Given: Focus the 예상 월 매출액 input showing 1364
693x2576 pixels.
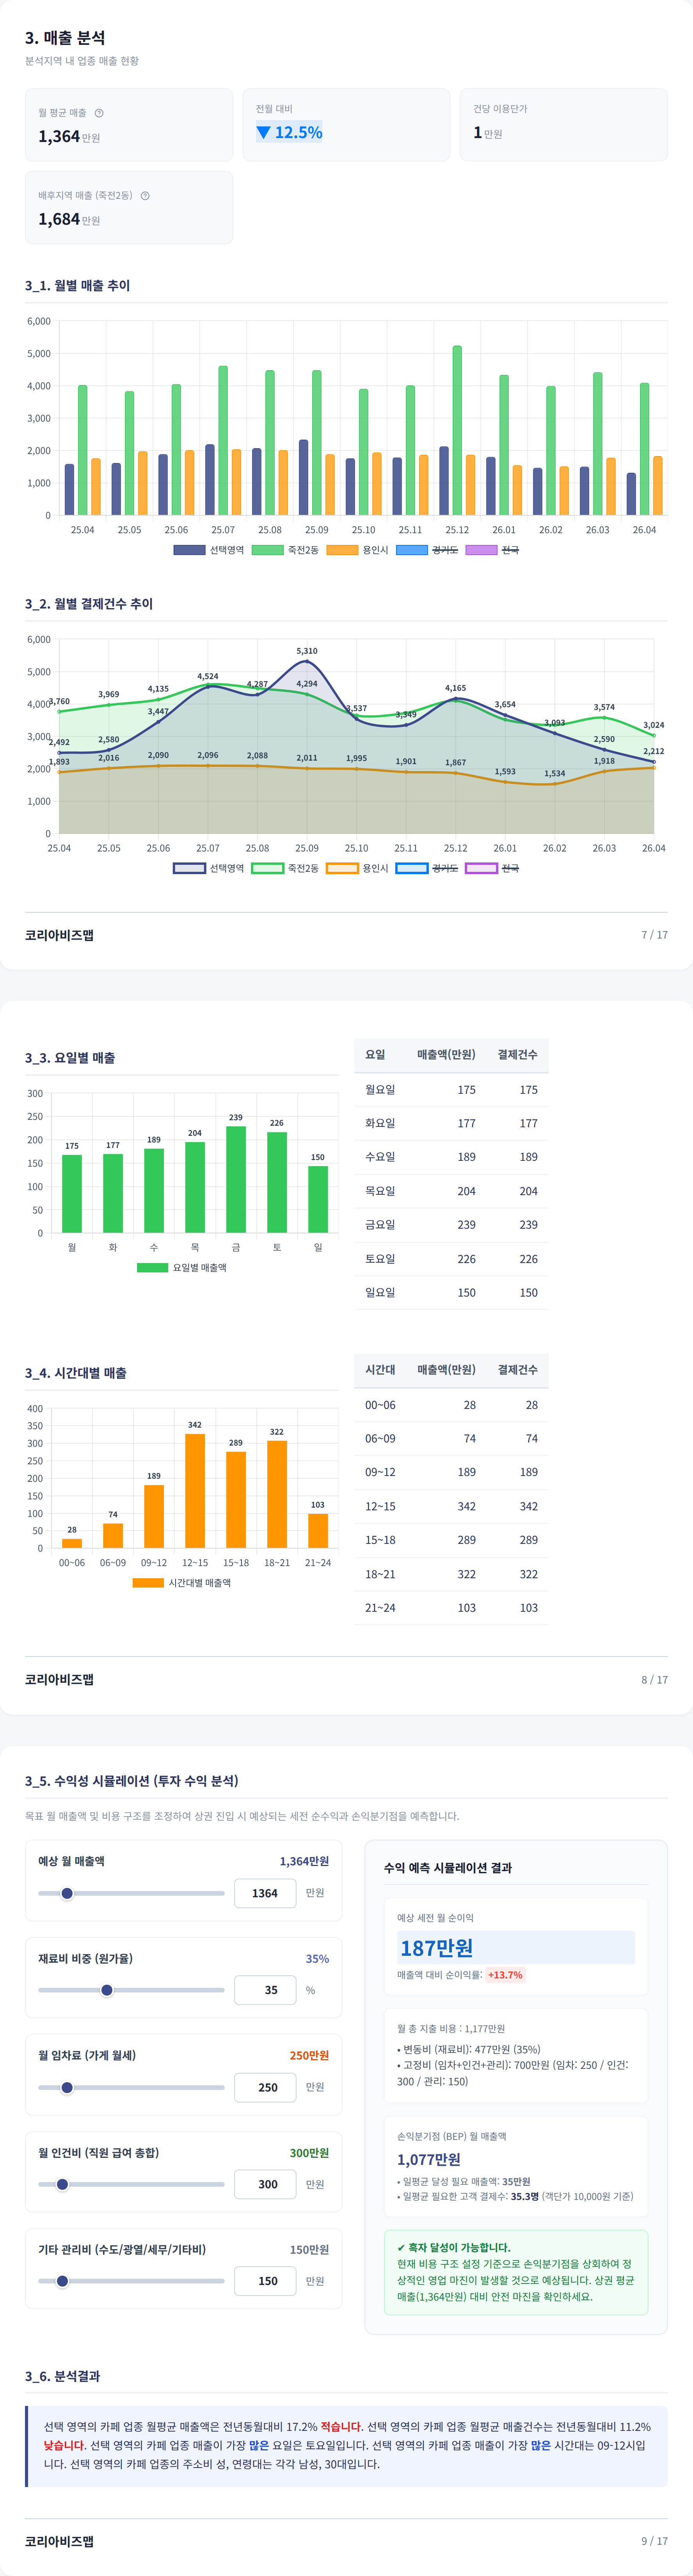Looking at the screenshot, I should (x=265, y=1893).
